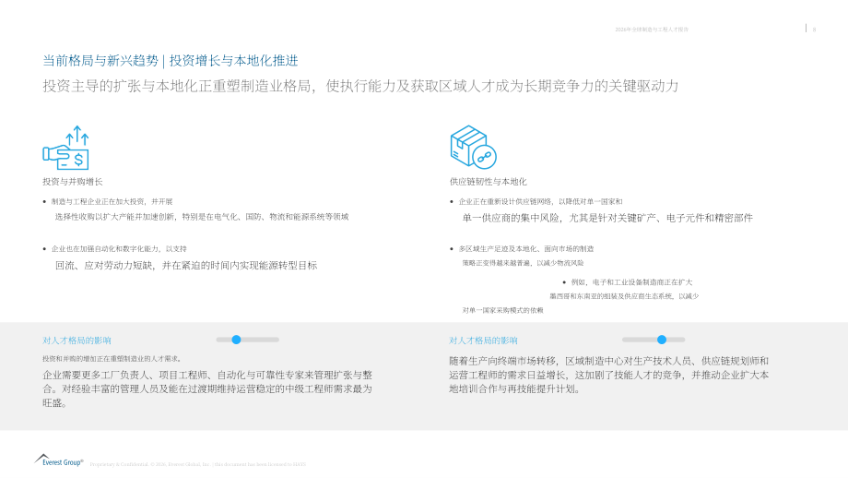Click the Proprietary & Confidential footer notice

[197, 464]
